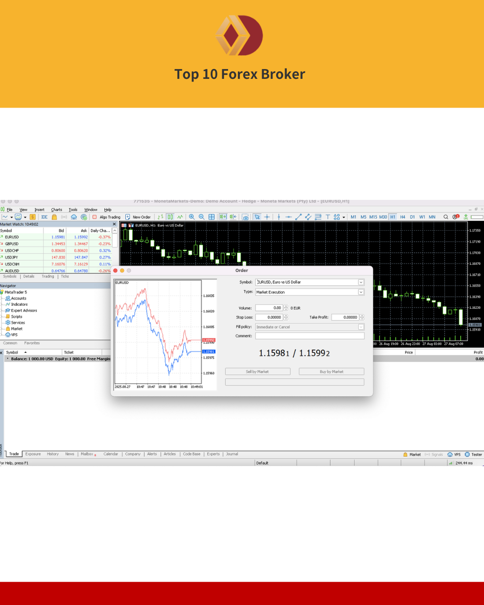Adjust the Take Profit stepper arrows
The height and width of the screenshot is (605, 484).
point(362,317)
